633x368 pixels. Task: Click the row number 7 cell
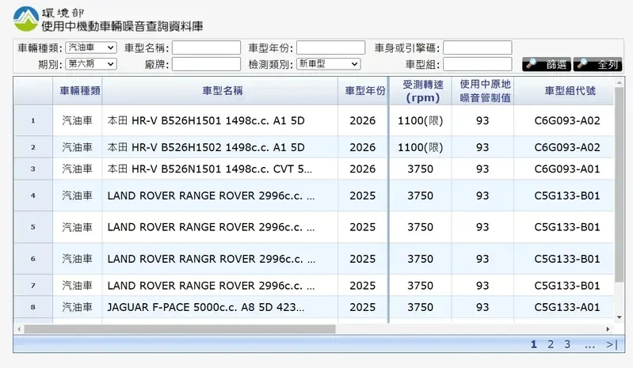[33, 286]
